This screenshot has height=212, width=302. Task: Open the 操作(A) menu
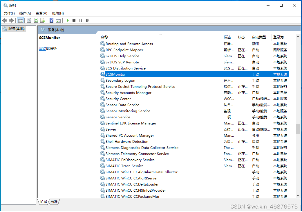tap(25, 13)
